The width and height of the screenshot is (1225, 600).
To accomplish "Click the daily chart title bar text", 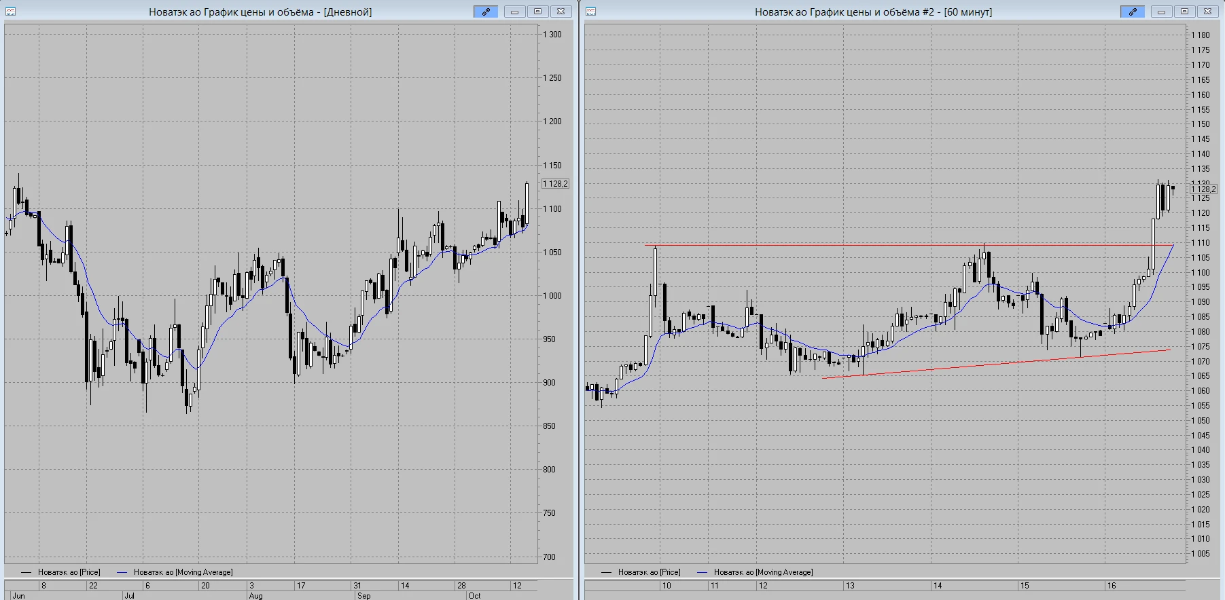I will (260, 12).
